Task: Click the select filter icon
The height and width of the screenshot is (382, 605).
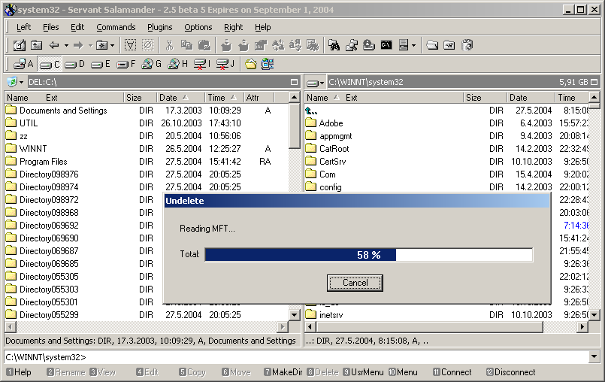Action: [131, 45]
